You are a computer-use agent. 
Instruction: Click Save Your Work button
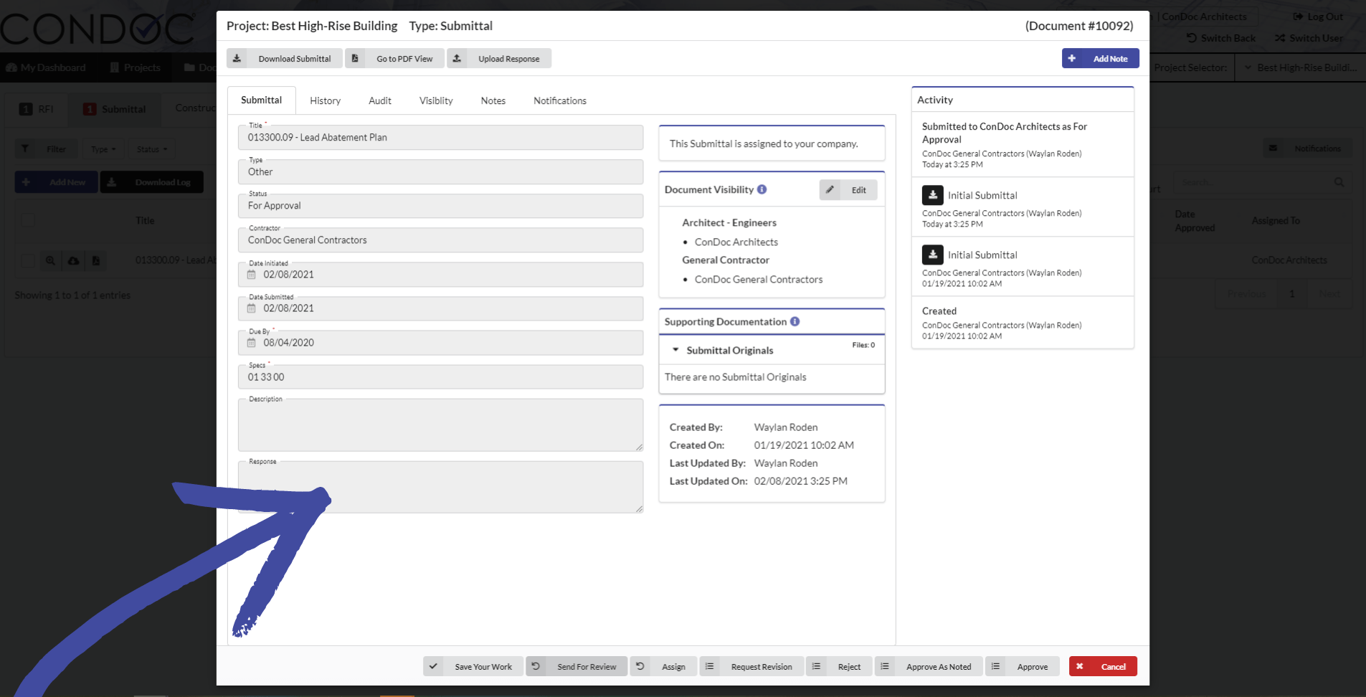(473, 667)
